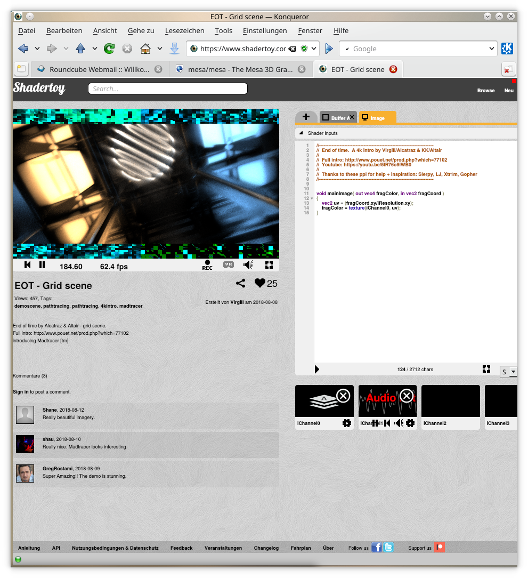Mute the shader player sound
Screen dimensions: 528x578
(x=248, y=264)
